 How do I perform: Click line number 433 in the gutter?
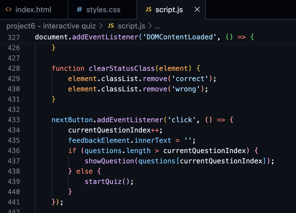(14, 120)
